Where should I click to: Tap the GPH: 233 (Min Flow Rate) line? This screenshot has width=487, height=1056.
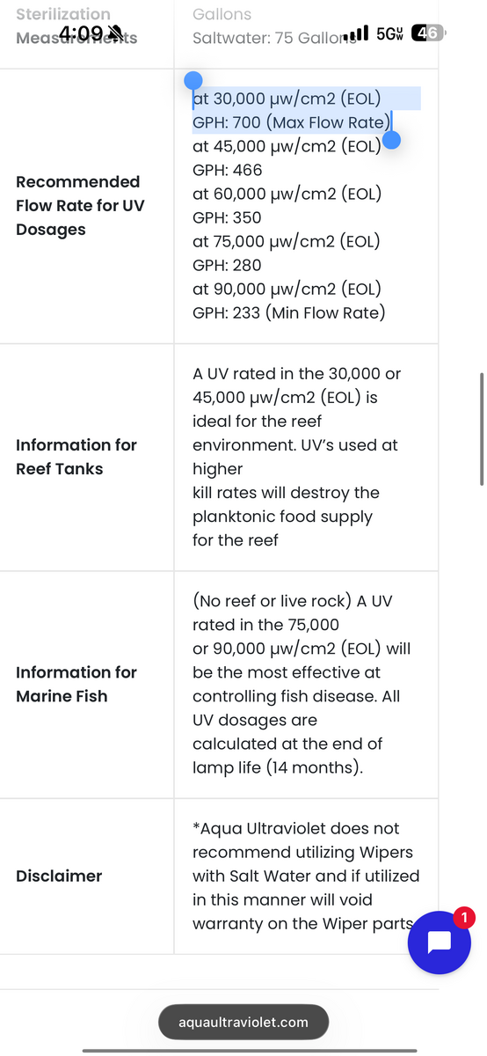click(289, 312)
